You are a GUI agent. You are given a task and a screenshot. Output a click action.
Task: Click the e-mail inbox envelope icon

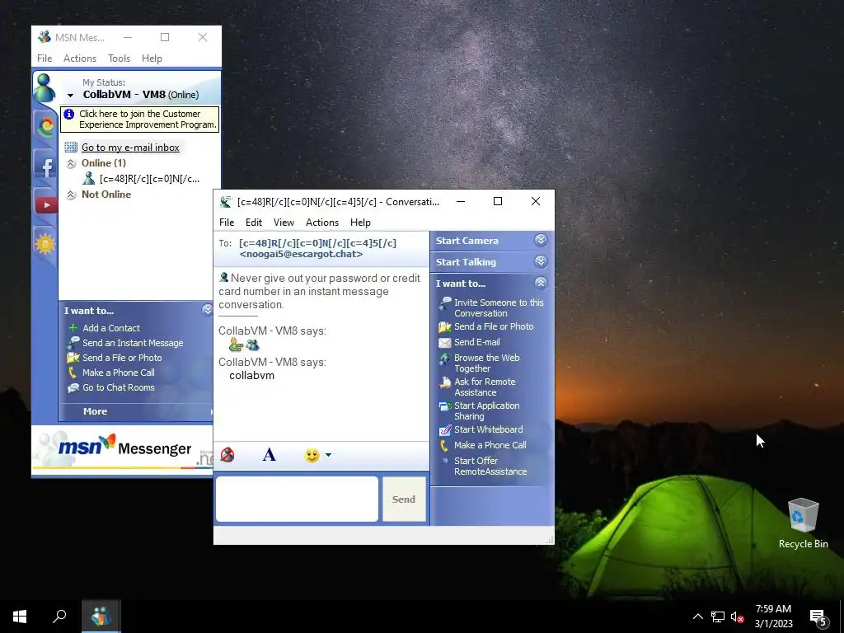pos(71,147)
